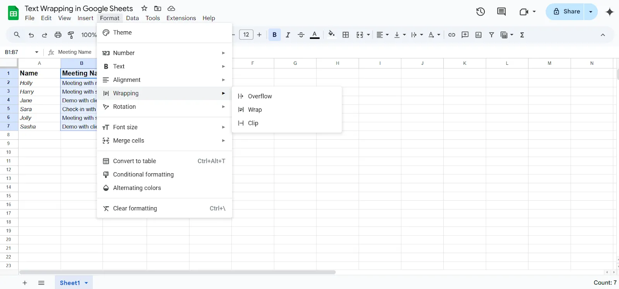Open the Data menu

click(132, 18)
